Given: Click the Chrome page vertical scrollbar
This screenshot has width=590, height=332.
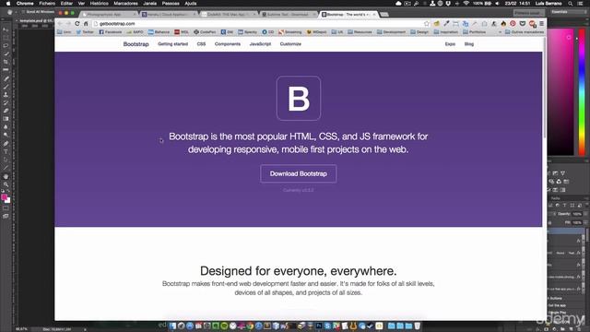Looking at the screenshot, I should pos(545,88).
